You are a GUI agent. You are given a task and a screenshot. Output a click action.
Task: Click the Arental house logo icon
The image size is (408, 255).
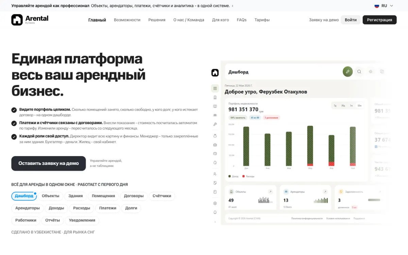click(x=17, y=20)
